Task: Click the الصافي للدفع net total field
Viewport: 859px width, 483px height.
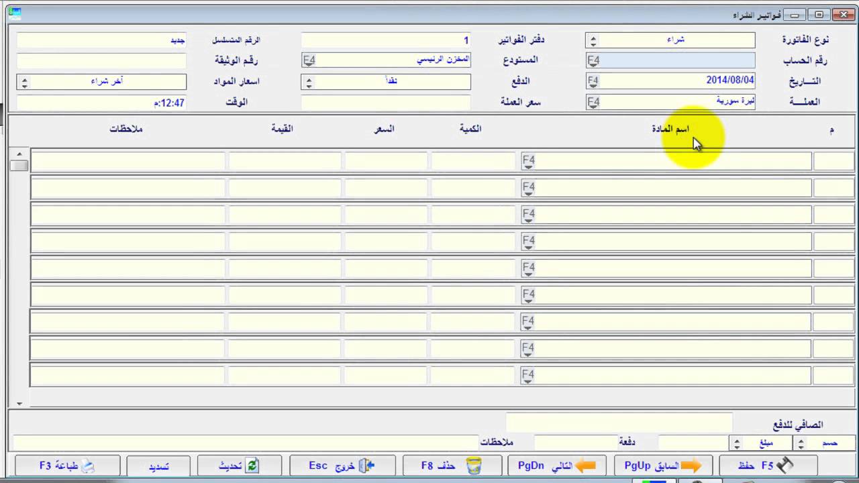Action: click(x=619, y=423)
